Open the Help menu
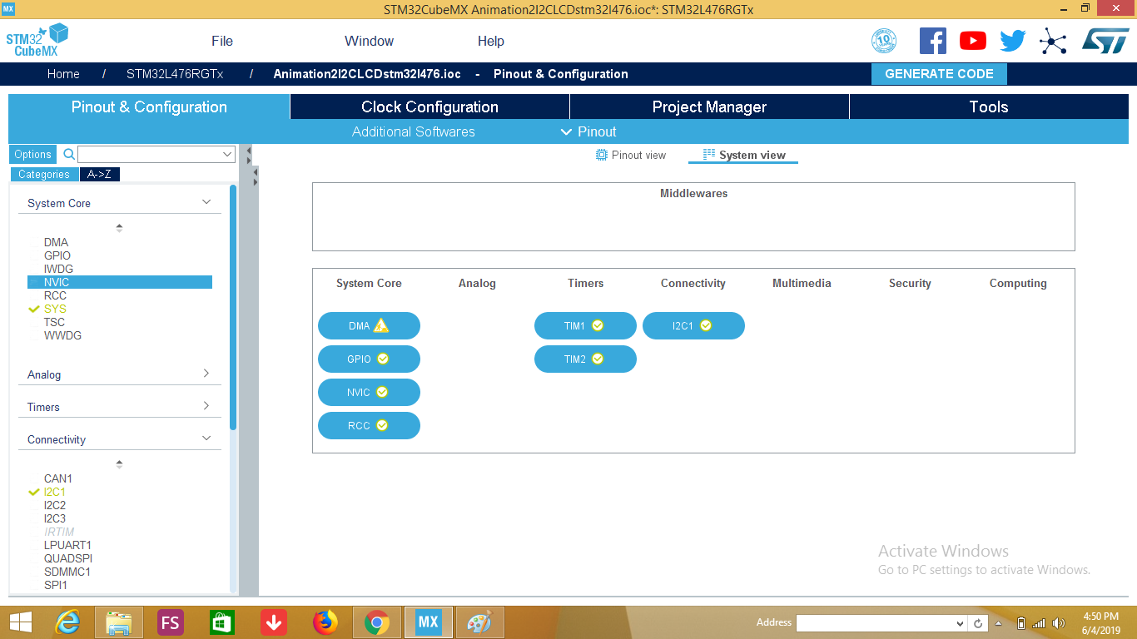 coord(491,41)
